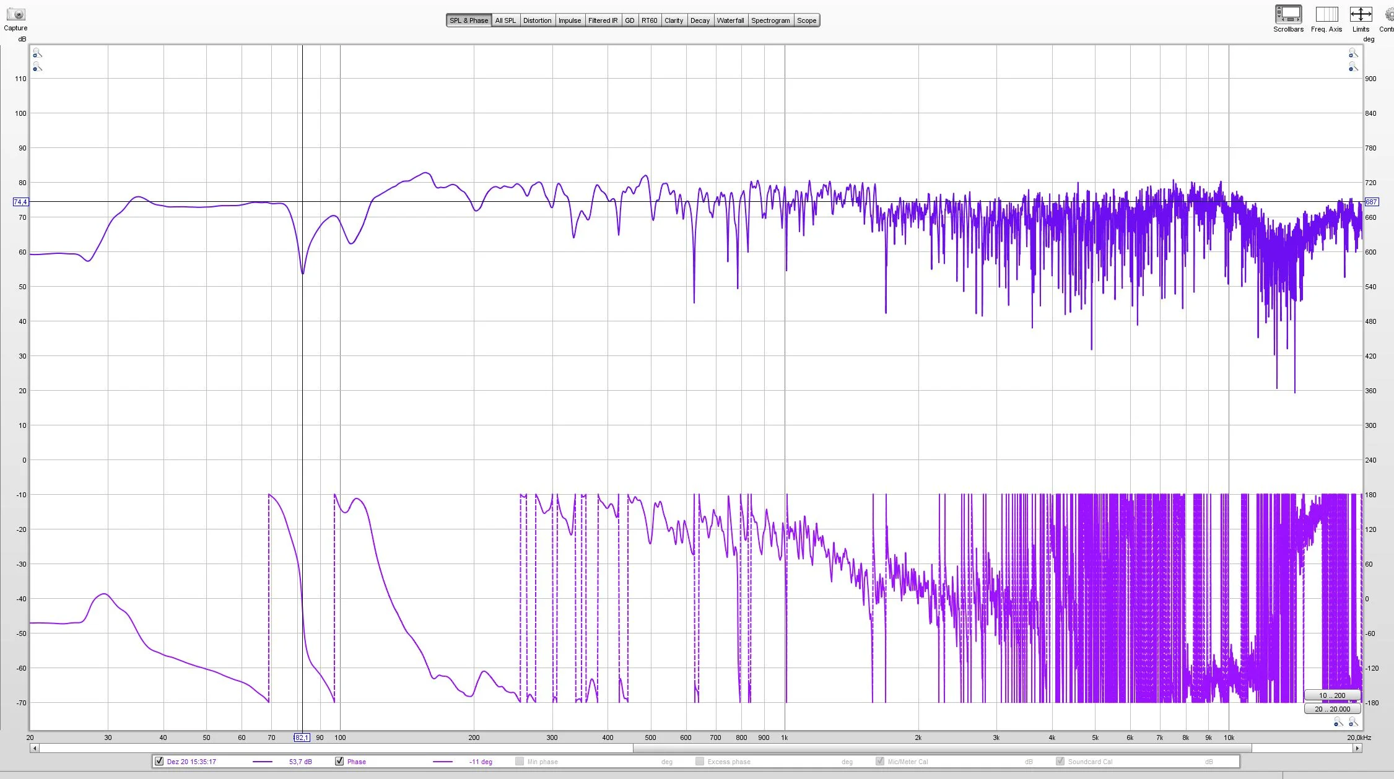Screen dimensions: 1394x779
Task: Zoom out SPL axis at top-left magnifier minus
Action: (37, 66)
